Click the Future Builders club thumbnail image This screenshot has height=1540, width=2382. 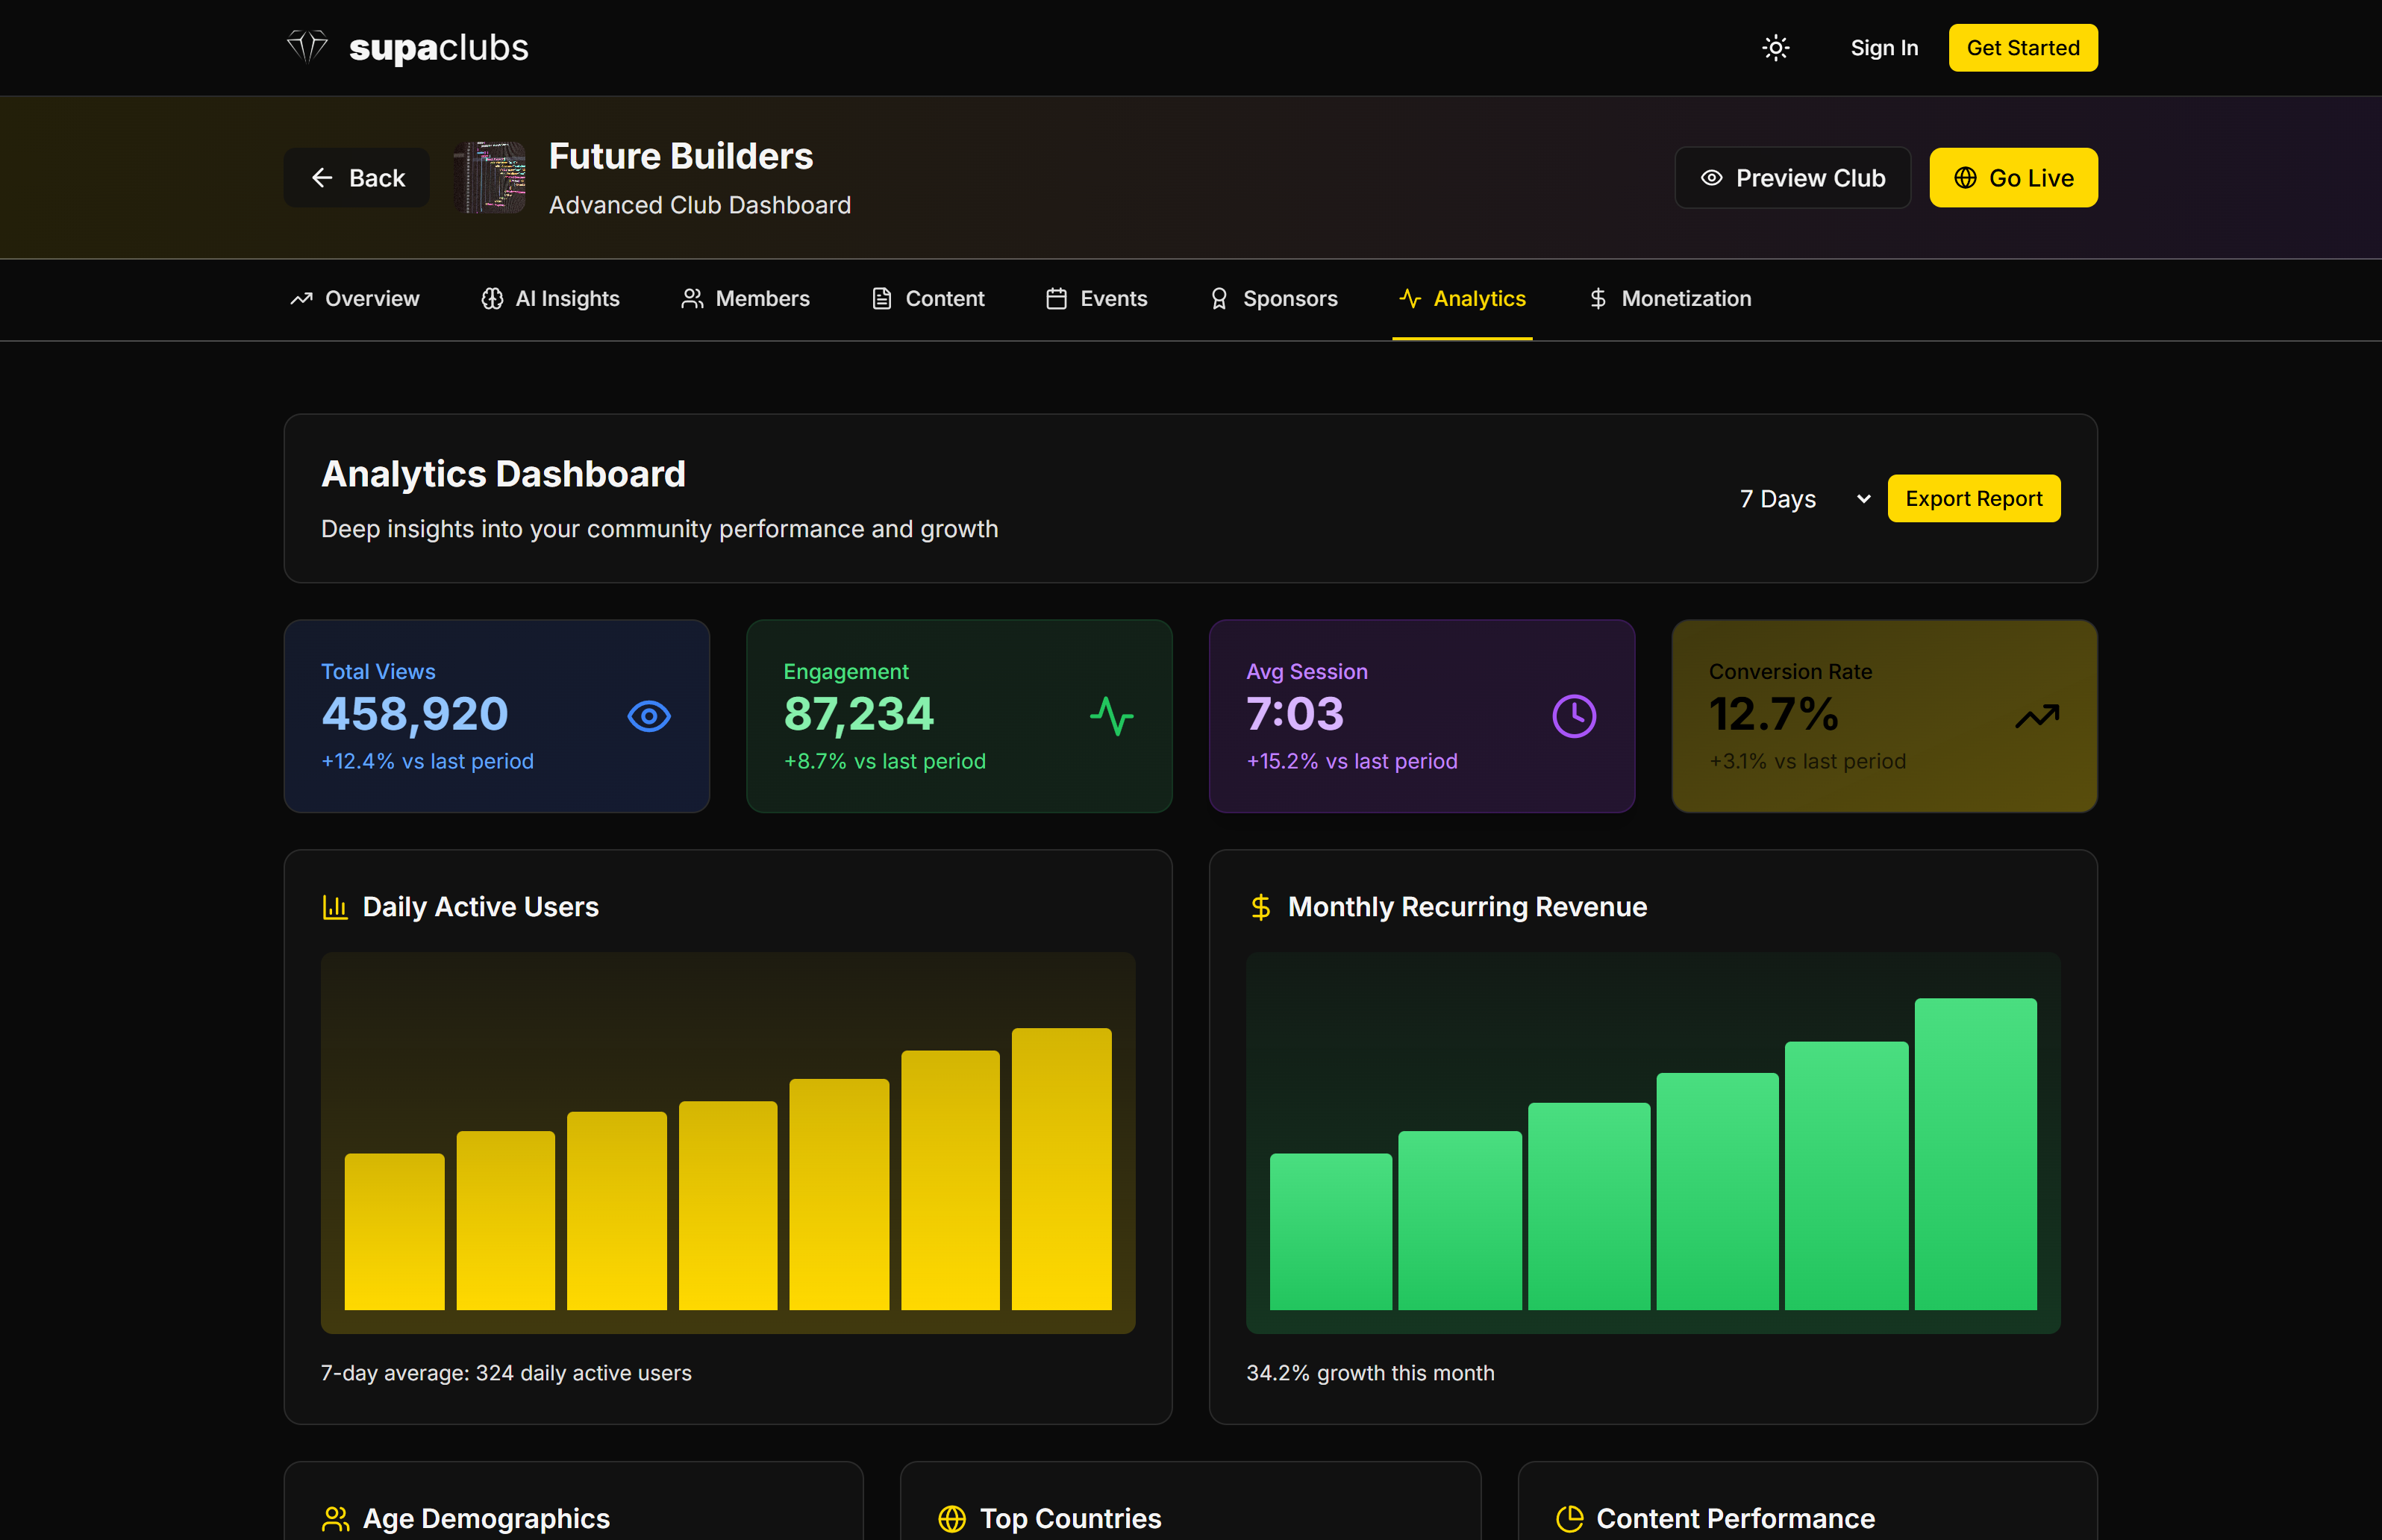click(489, 178)
